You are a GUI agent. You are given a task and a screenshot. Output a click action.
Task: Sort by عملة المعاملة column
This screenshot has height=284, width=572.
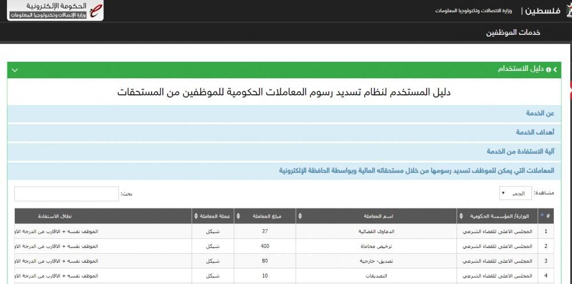(213, 216)
